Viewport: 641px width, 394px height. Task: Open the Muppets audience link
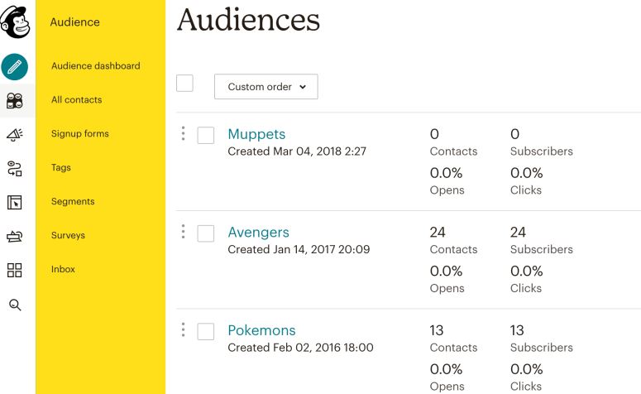pos(256,134)
